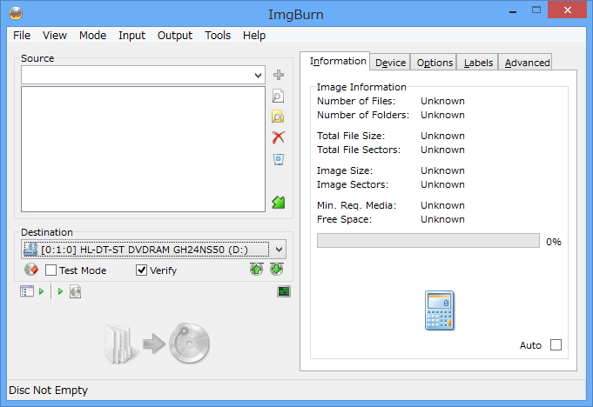The width and height of the screenshot is (593, 407).
Task: Enable the Test Mode checkbox
Action: tap(51, 270)
